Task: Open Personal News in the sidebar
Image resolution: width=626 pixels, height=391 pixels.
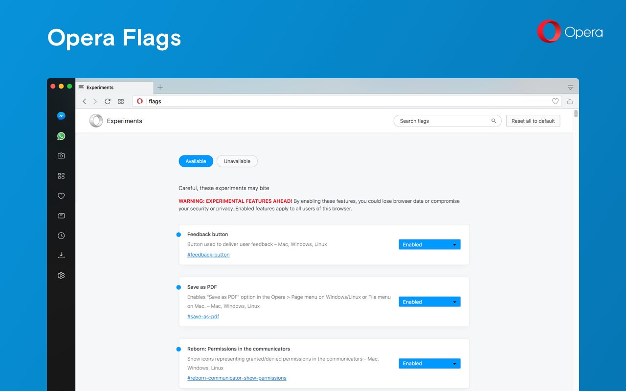Action: 61,216
